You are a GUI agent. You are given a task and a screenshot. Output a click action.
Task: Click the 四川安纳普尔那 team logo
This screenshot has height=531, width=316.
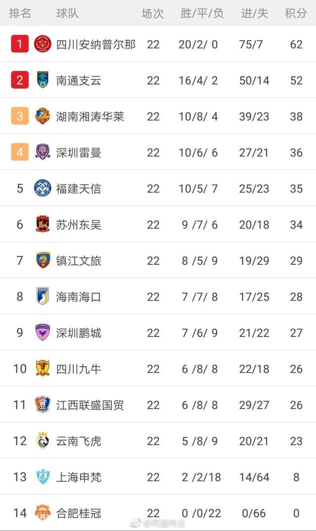tap(43, 44)
